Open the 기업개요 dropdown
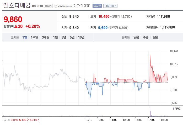This screenshot has width=183, height=125. click(x=110, y=6)
